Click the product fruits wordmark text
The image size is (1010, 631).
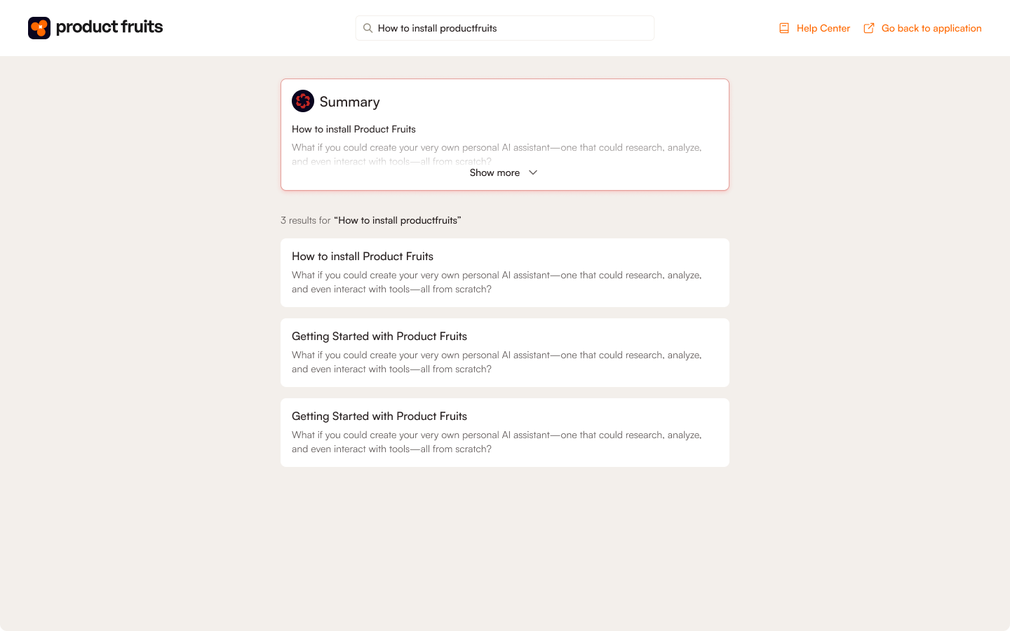[x=109, y=27]
